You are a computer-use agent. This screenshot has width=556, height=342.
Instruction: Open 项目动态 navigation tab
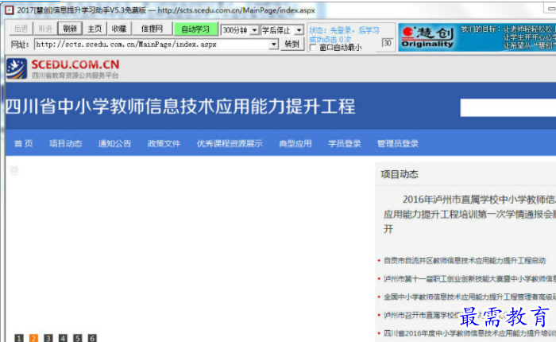(66, 143)
